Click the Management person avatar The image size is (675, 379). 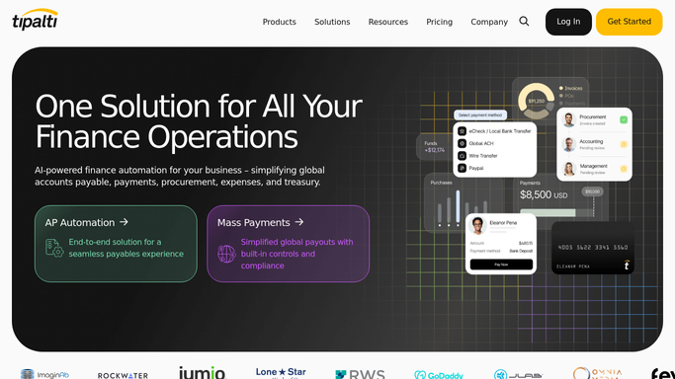pos(569,169)
